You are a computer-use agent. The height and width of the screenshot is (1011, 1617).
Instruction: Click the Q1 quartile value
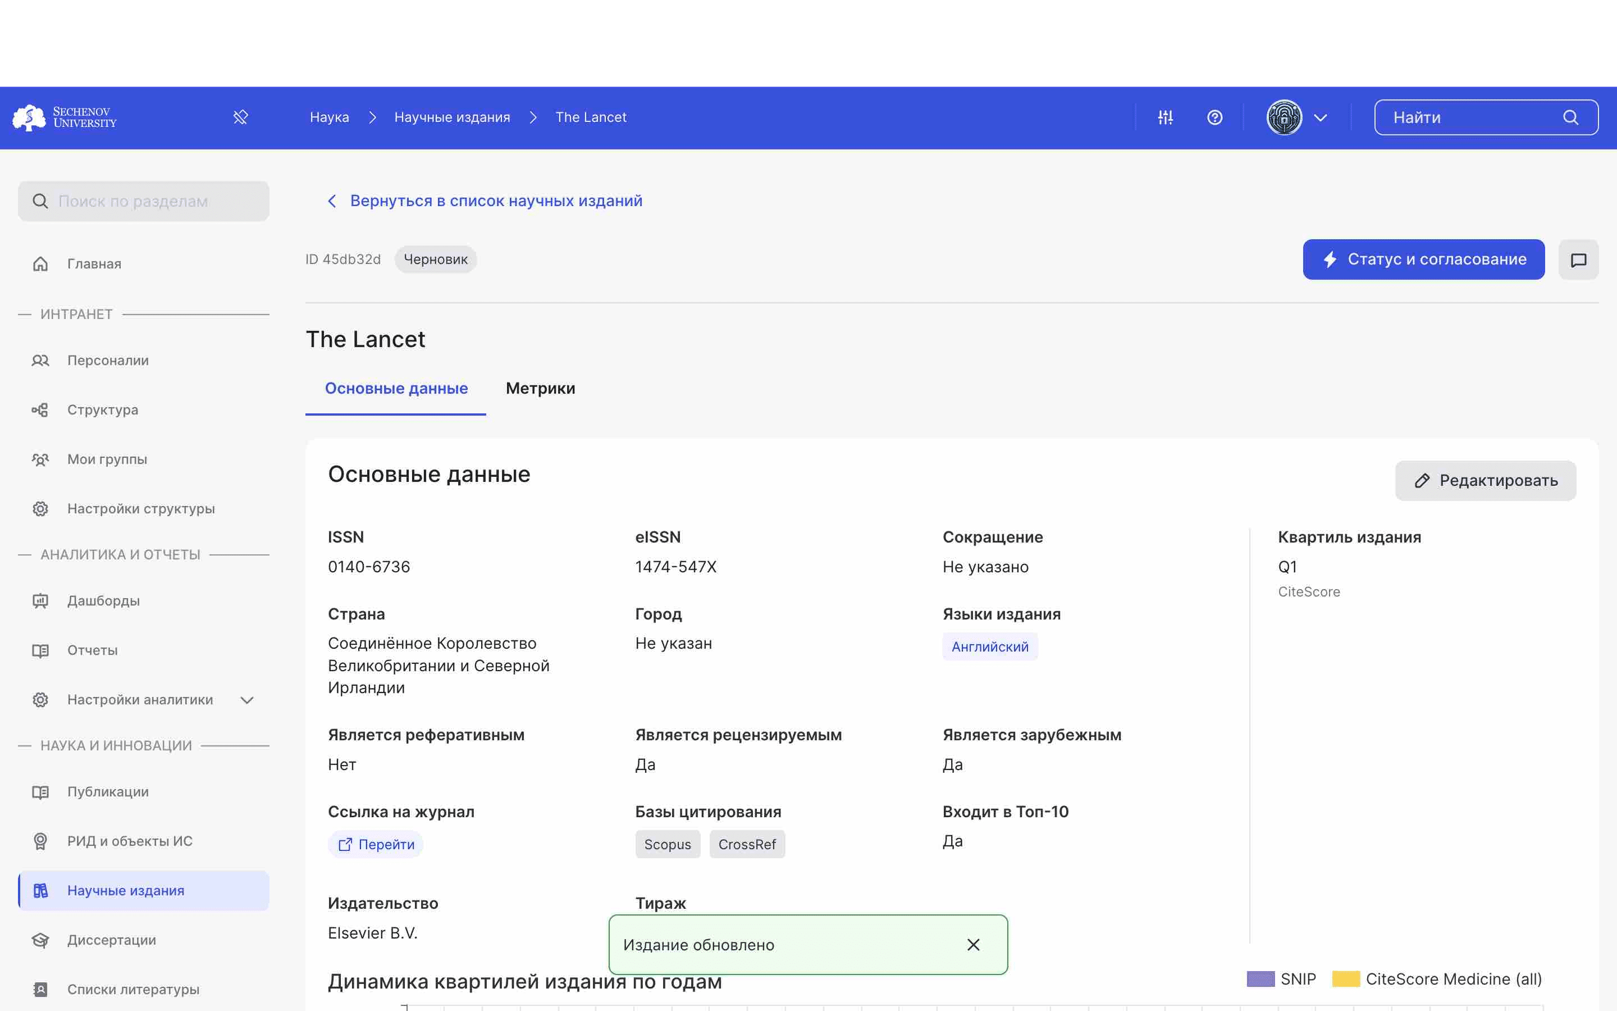click(x=1287, y=567)
